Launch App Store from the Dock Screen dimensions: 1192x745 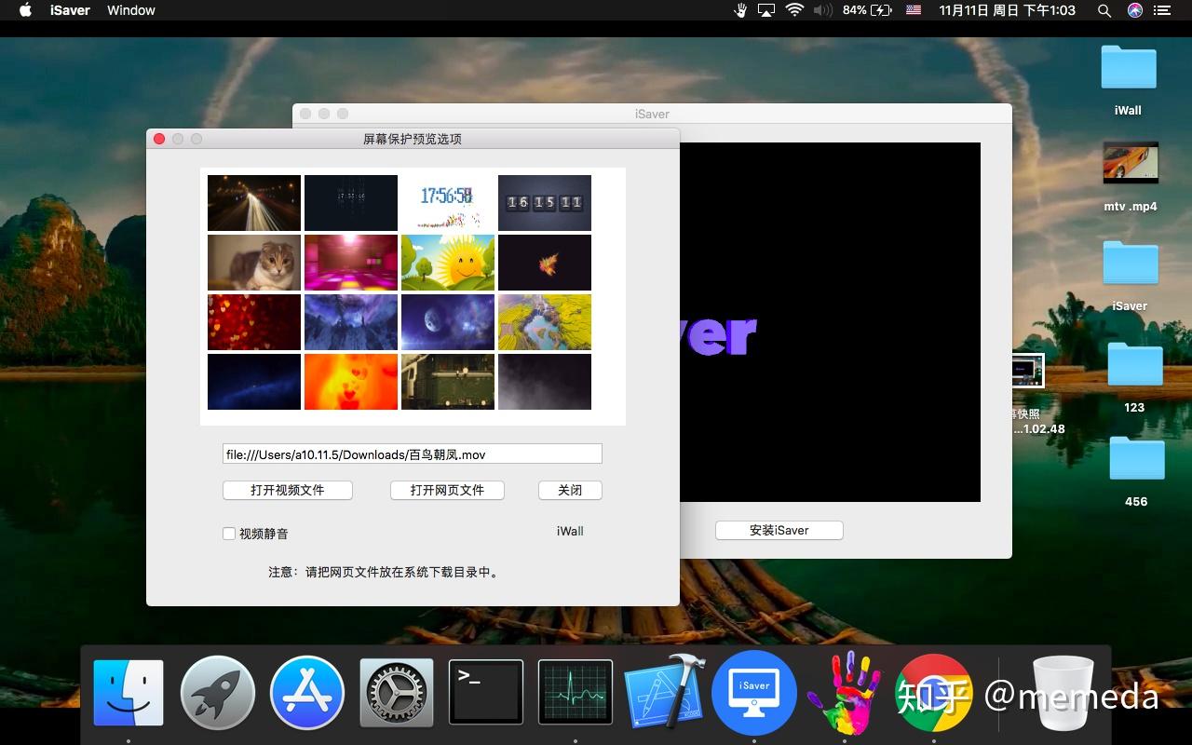point(306,691)
